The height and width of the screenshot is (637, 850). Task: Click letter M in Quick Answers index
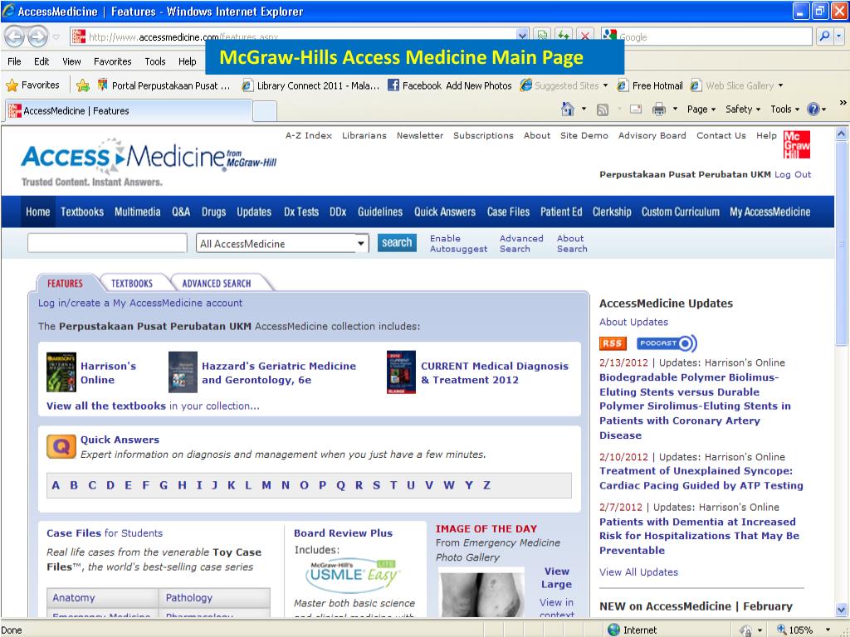point(266,485)
